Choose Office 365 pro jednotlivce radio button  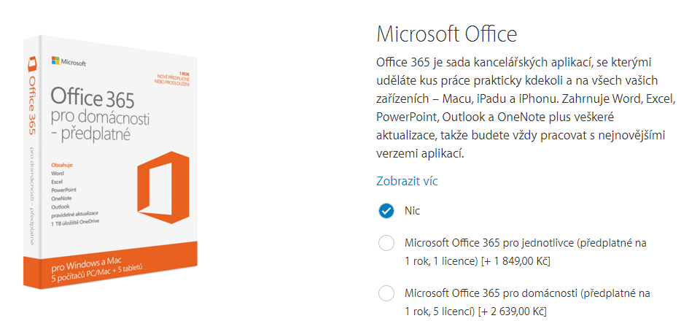pos(386,243)
